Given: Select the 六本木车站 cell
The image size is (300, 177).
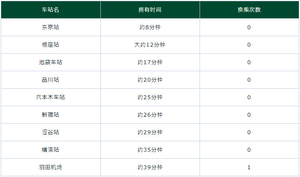Looking at the screenshot, I should click(50, 97).
